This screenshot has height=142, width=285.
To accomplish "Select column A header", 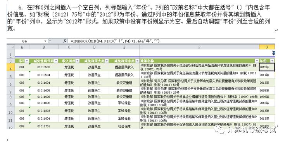I will pos(22,47).
